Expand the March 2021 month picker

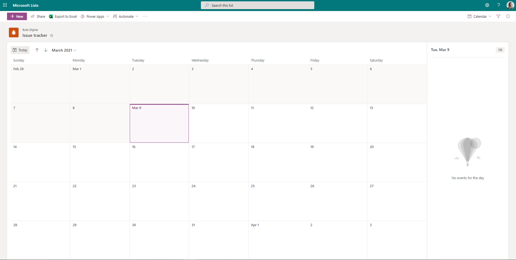64,50
